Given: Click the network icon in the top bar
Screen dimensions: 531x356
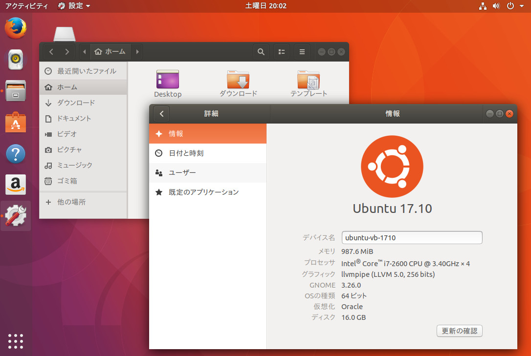Looking at the screenshot, I should 482,6.
